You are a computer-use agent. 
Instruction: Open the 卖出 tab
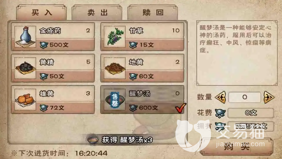(97, 12)
